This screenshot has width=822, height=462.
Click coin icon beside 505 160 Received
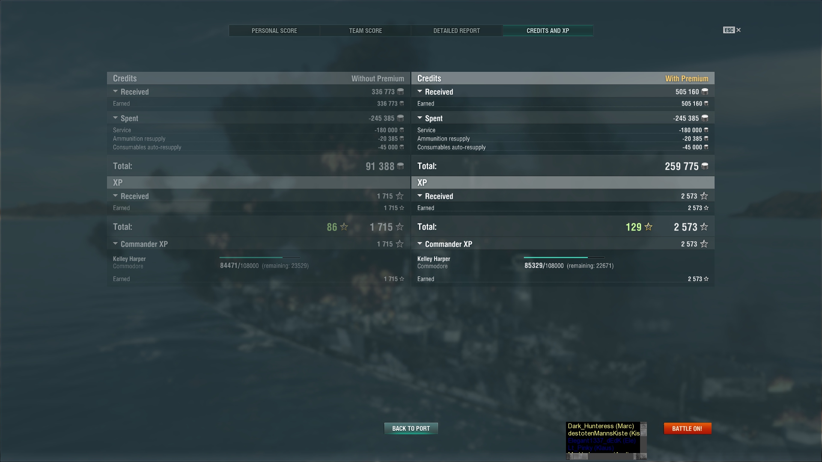point(705,92)
